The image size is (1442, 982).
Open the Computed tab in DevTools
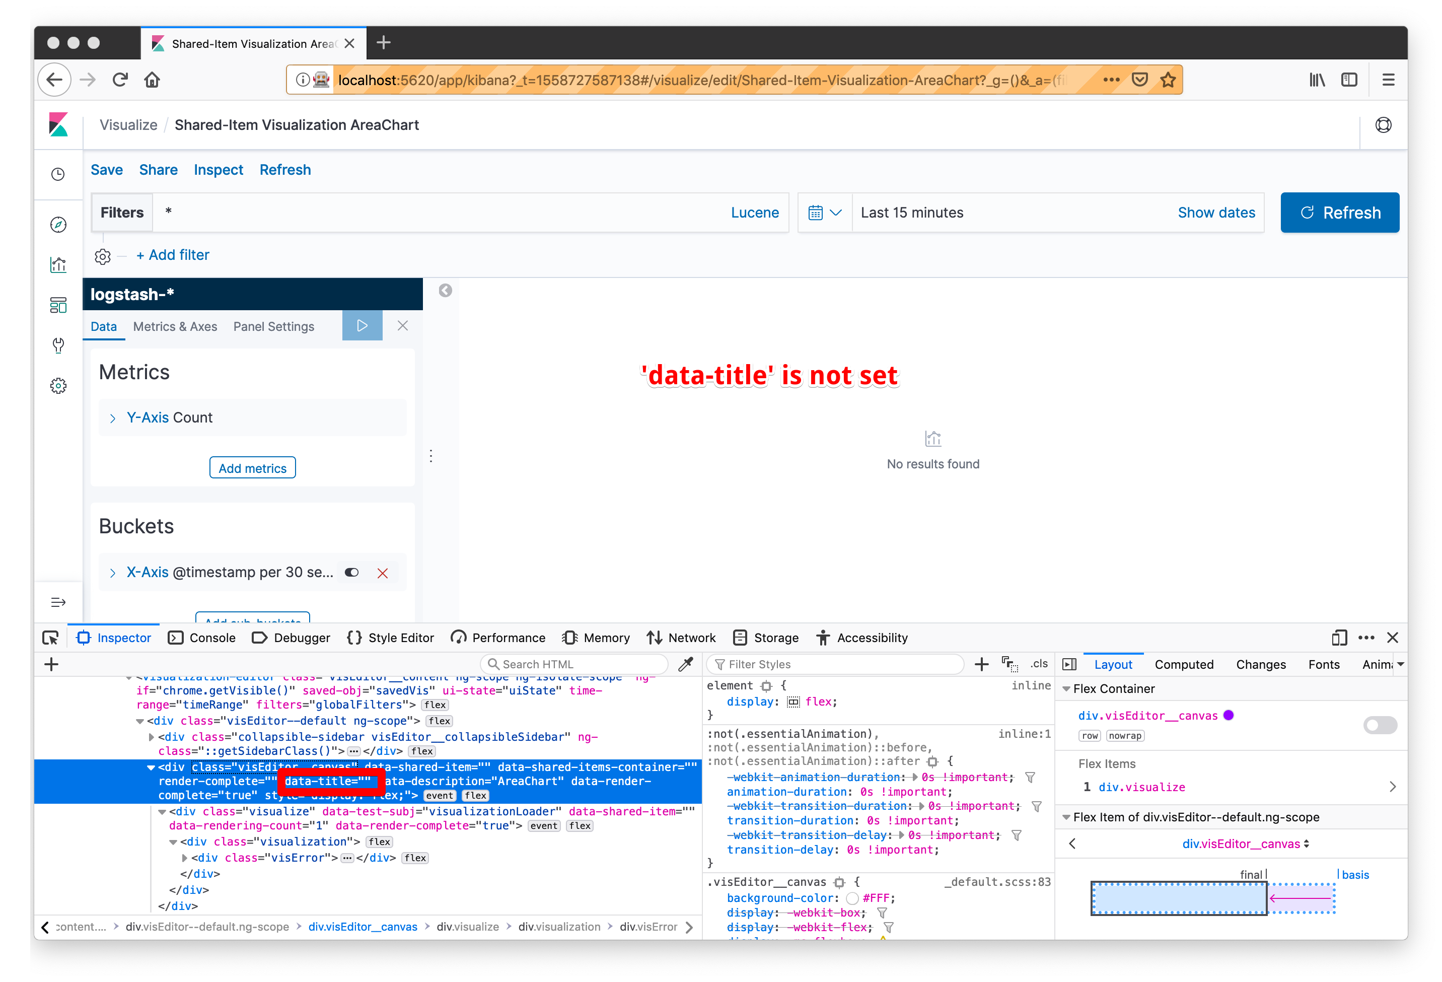[1184, 664]
